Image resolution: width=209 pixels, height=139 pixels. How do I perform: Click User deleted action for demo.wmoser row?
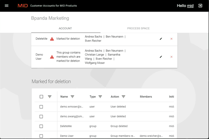click(x=118, y=107)
